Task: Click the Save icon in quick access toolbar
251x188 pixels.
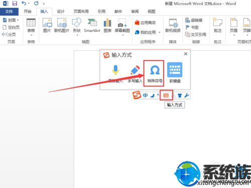Action: pyautogui.click(x=15, y=3)
